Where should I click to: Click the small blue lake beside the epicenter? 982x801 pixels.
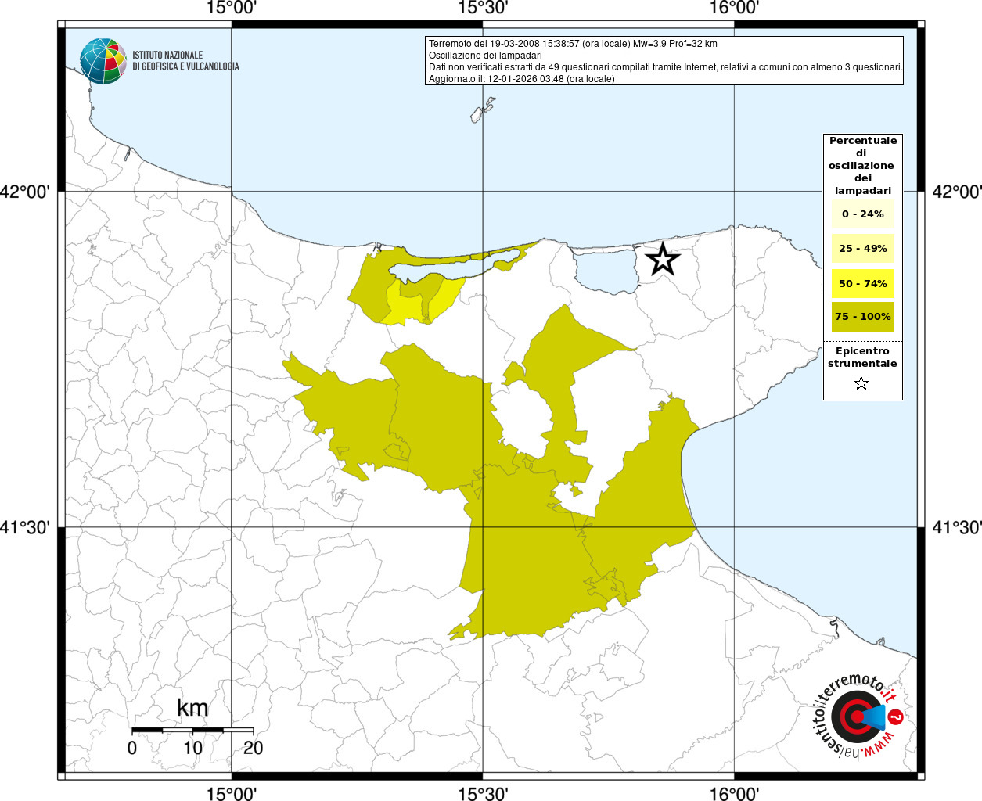608,270
